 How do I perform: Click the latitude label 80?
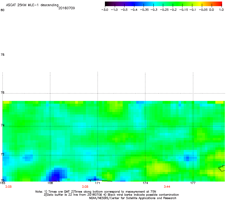click(2, 10)
